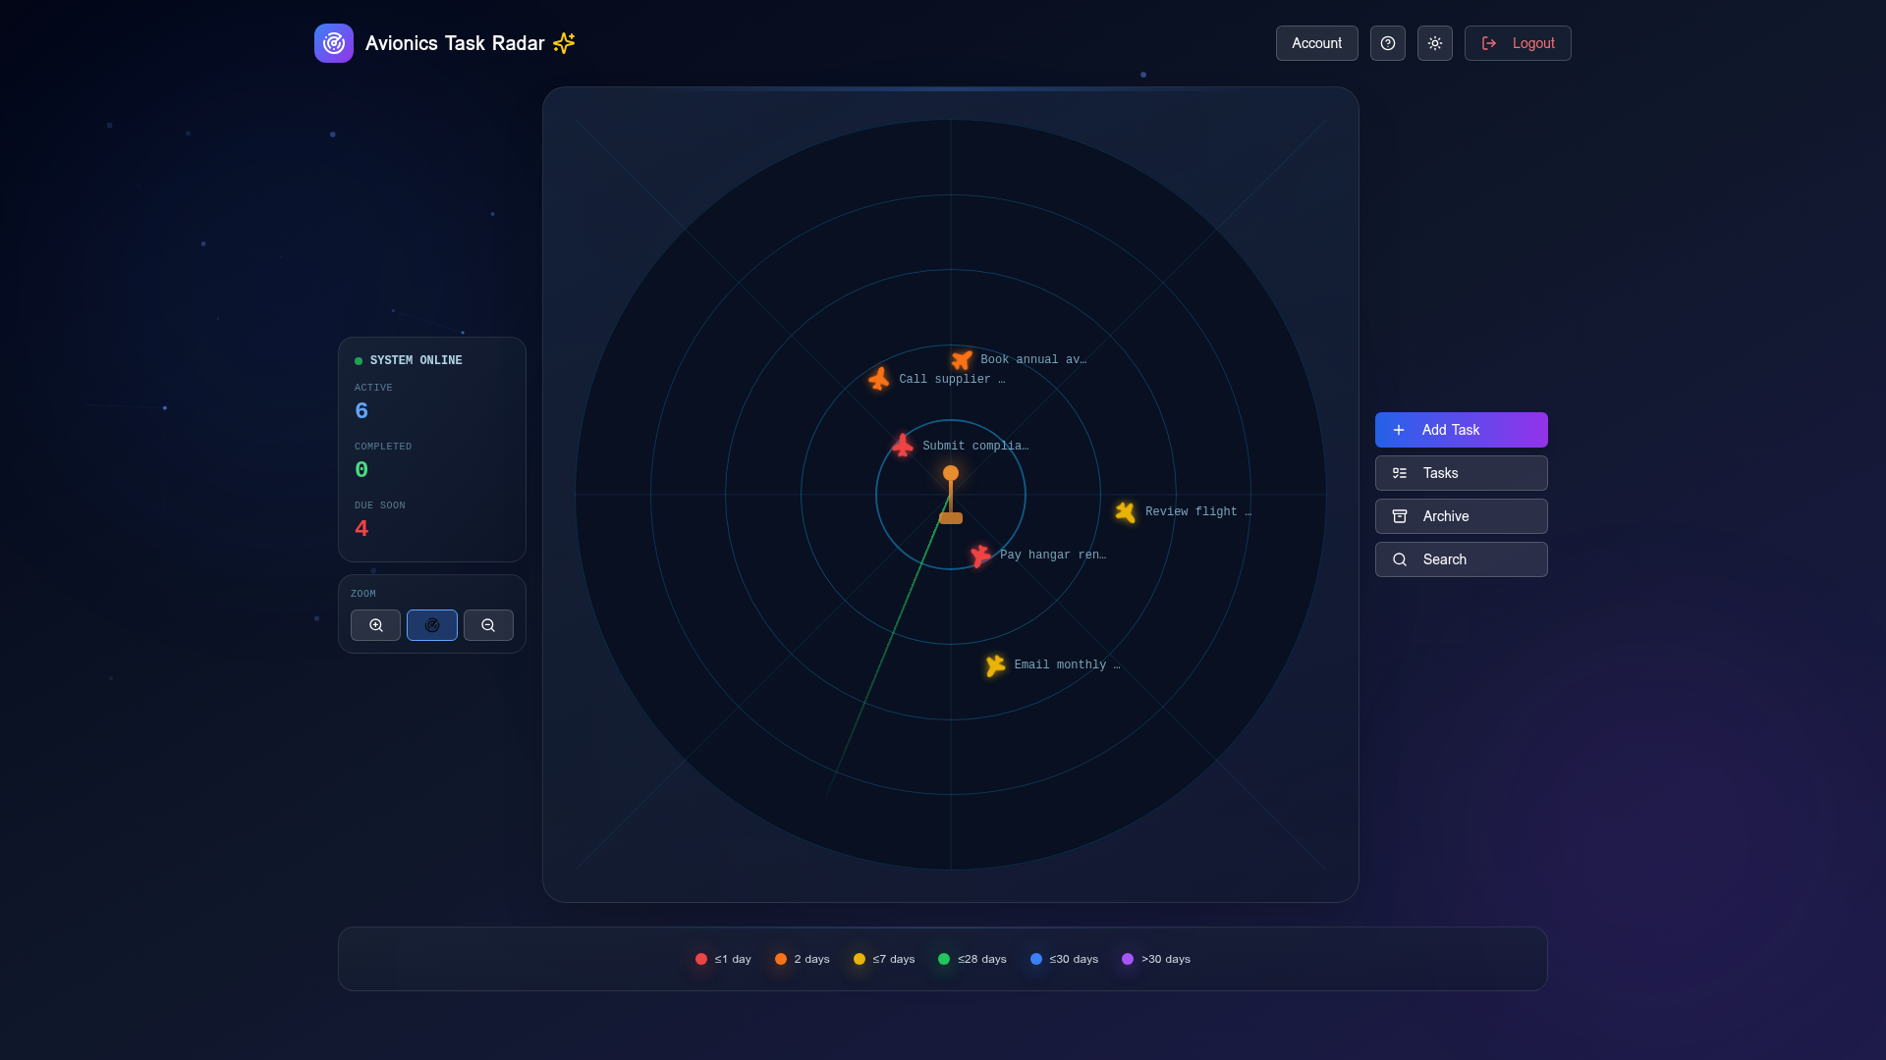Click the 'Book annual av…' task label
Image resolution: width=1886 pixels, height=1060 pixels.
pyautogui.click(x=1033, y=359)
